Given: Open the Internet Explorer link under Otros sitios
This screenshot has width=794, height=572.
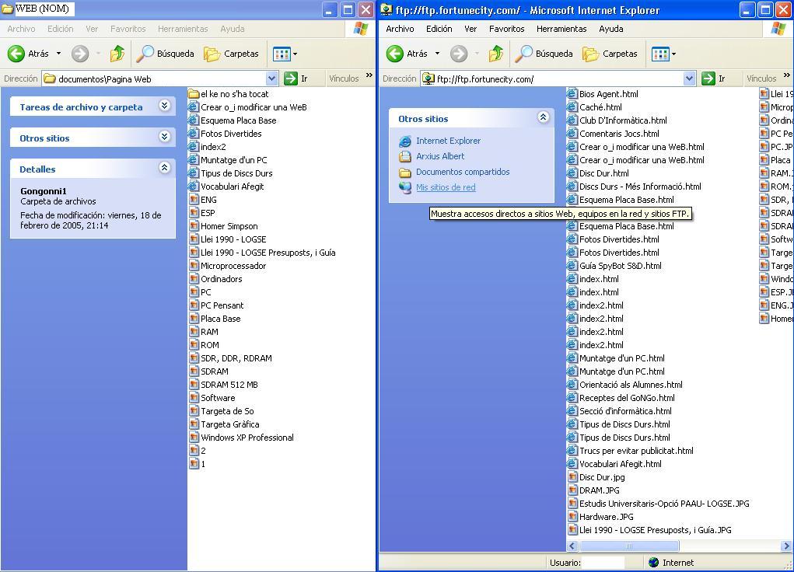Looking at the screenshot, I should pos(448,141).
